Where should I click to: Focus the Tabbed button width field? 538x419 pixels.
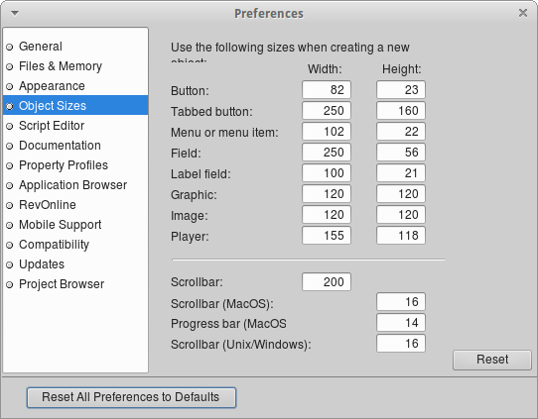point(327,111)
